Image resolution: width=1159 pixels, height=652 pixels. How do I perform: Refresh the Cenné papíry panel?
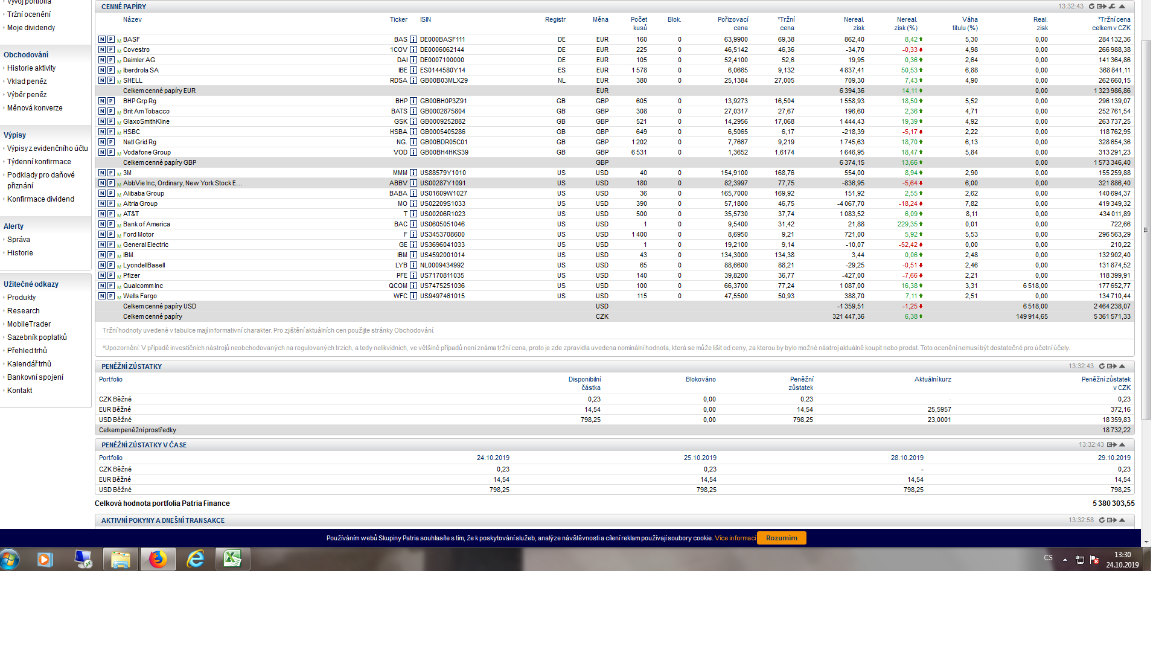tap(1091, 7)
